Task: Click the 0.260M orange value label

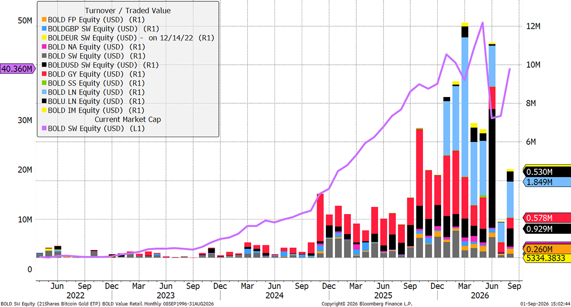Action: pyautogui.click(x=547, y=249)
